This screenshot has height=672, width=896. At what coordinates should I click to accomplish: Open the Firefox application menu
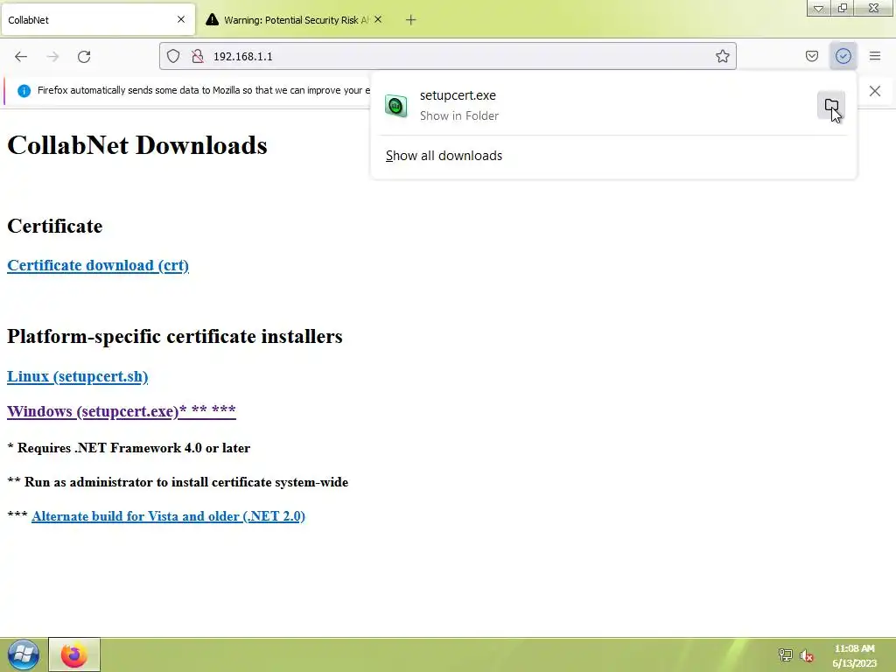[875, 56]
